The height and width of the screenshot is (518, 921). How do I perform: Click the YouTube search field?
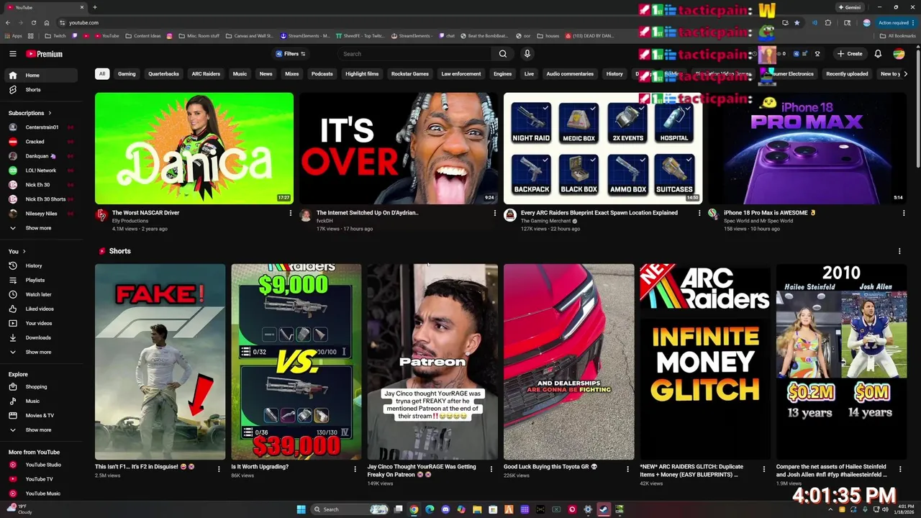click(414, 54)
